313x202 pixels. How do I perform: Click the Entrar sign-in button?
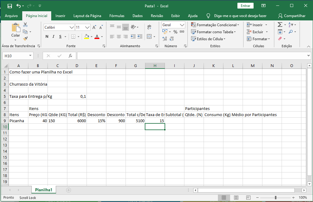point(245,6)
